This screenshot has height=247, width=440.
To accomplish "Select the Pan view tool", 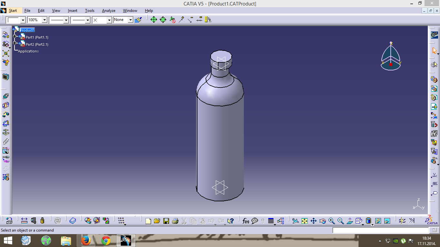I will pos(313,221).
